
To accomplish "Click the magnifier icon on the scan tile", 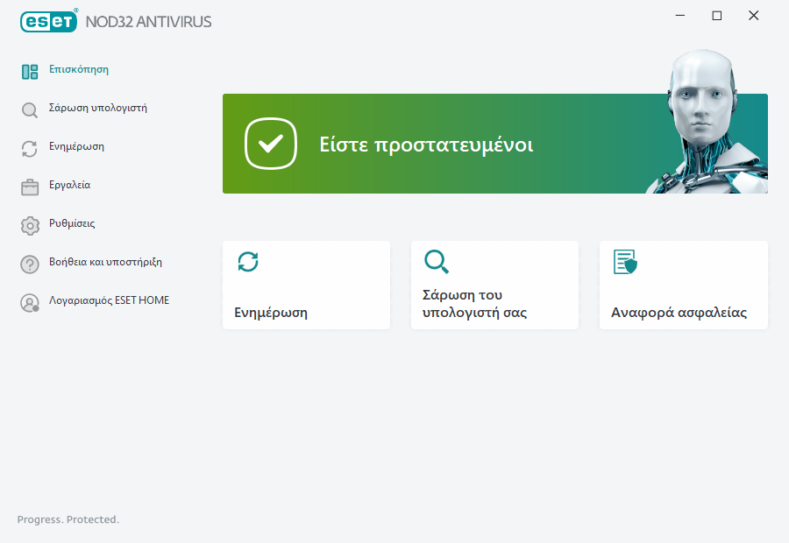I will (x=437, y=261).
